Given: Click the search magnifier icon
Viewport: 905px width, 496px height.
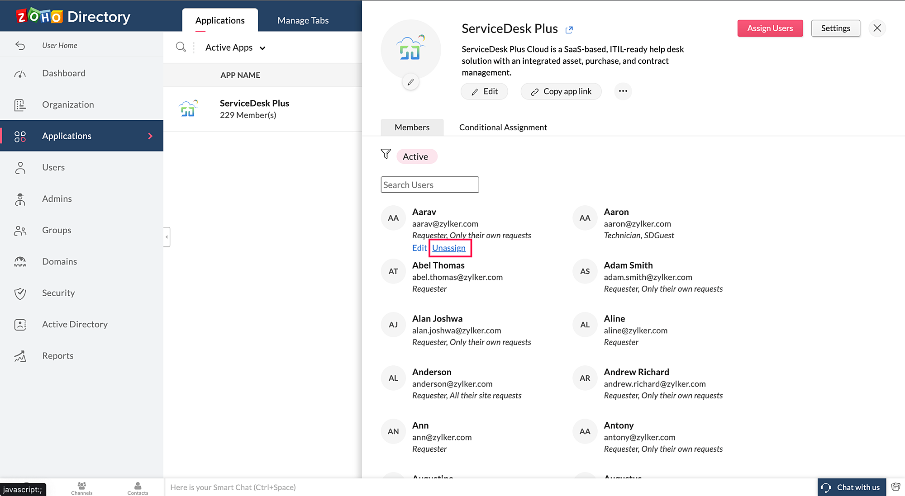Looking at the screenshot, I should [x=181, y=47].
